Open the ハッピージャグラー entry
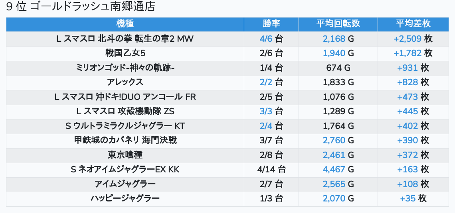The image size is (455, 213). coord(125,199)
